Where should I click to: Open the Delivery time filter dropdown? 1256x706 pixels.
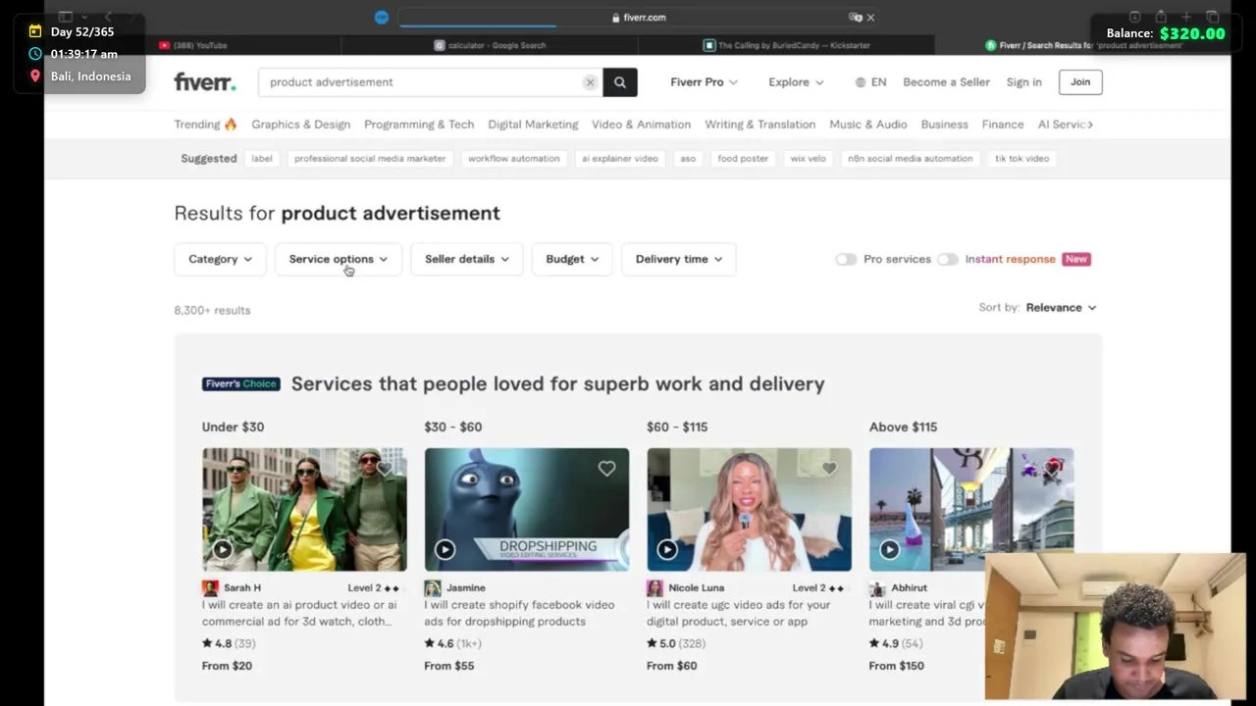[x=679, y=259]
